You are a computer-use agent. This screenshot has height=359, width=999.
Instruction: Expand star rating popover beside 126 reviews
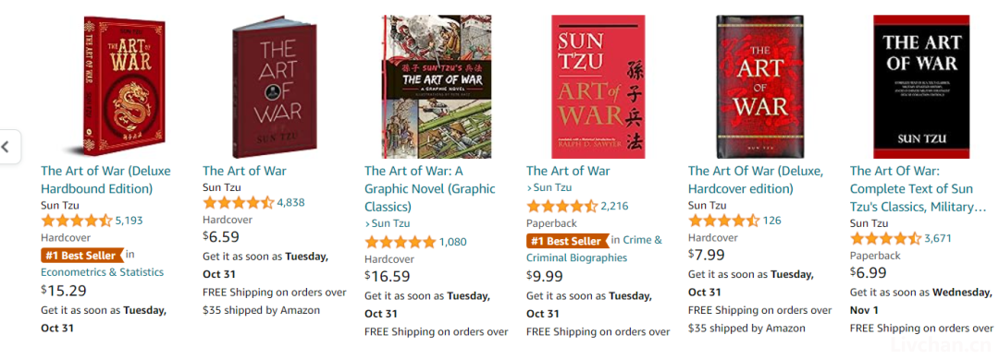pyautogui.click(x=723, y=221)
